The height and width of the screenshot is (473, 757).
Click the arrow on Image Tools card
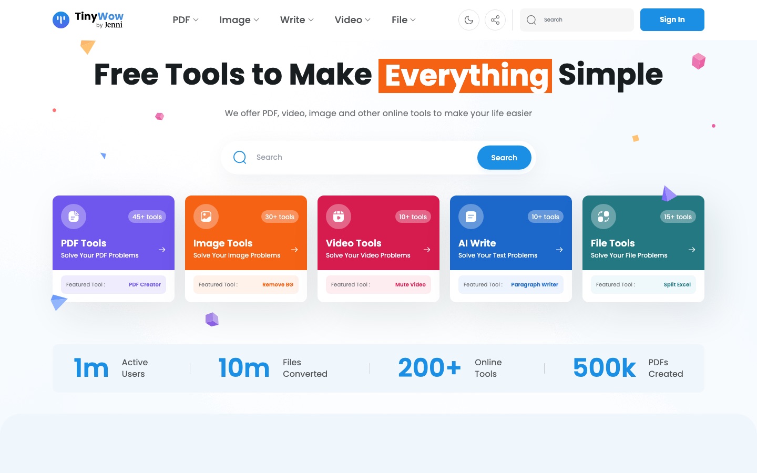point(294,250)
